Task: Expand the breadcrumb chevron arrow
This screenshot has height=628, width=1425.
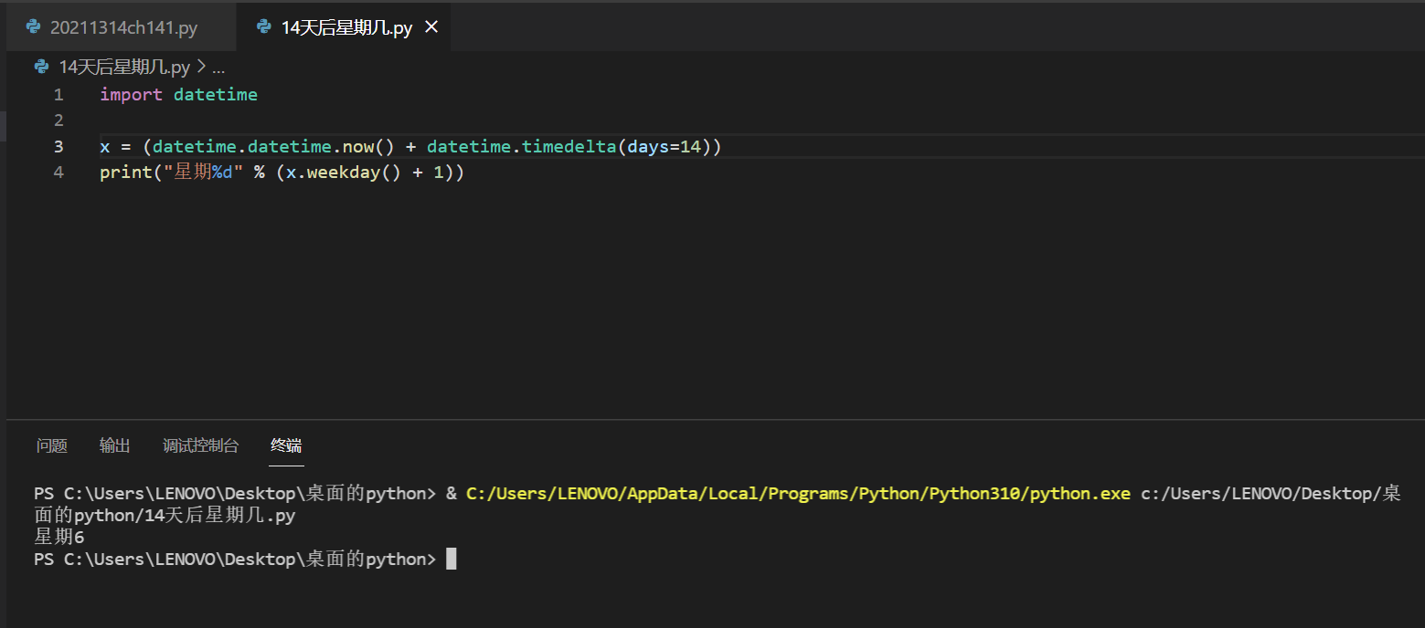Action: 202,67
